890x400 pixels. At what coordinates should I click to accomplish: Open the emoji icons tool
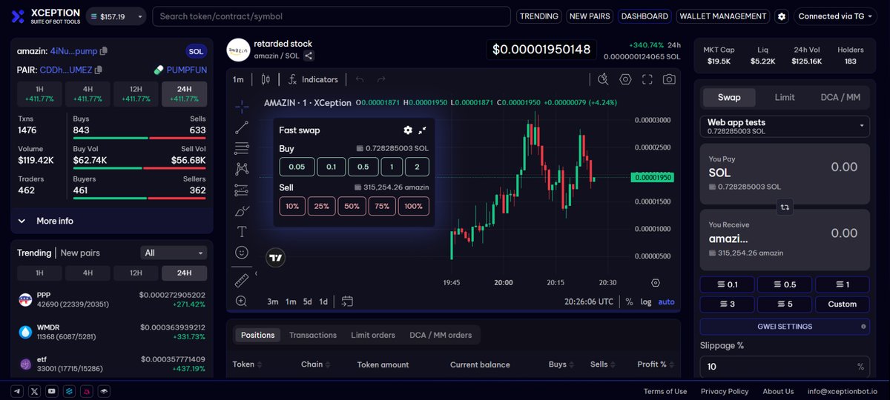point(242,253)
